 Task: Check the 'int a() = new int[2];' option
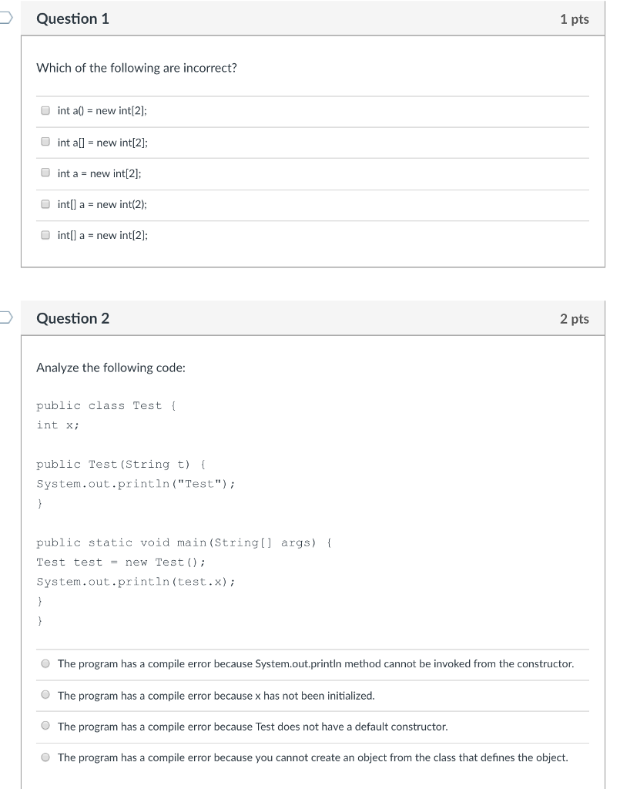[x=46, y=111]
